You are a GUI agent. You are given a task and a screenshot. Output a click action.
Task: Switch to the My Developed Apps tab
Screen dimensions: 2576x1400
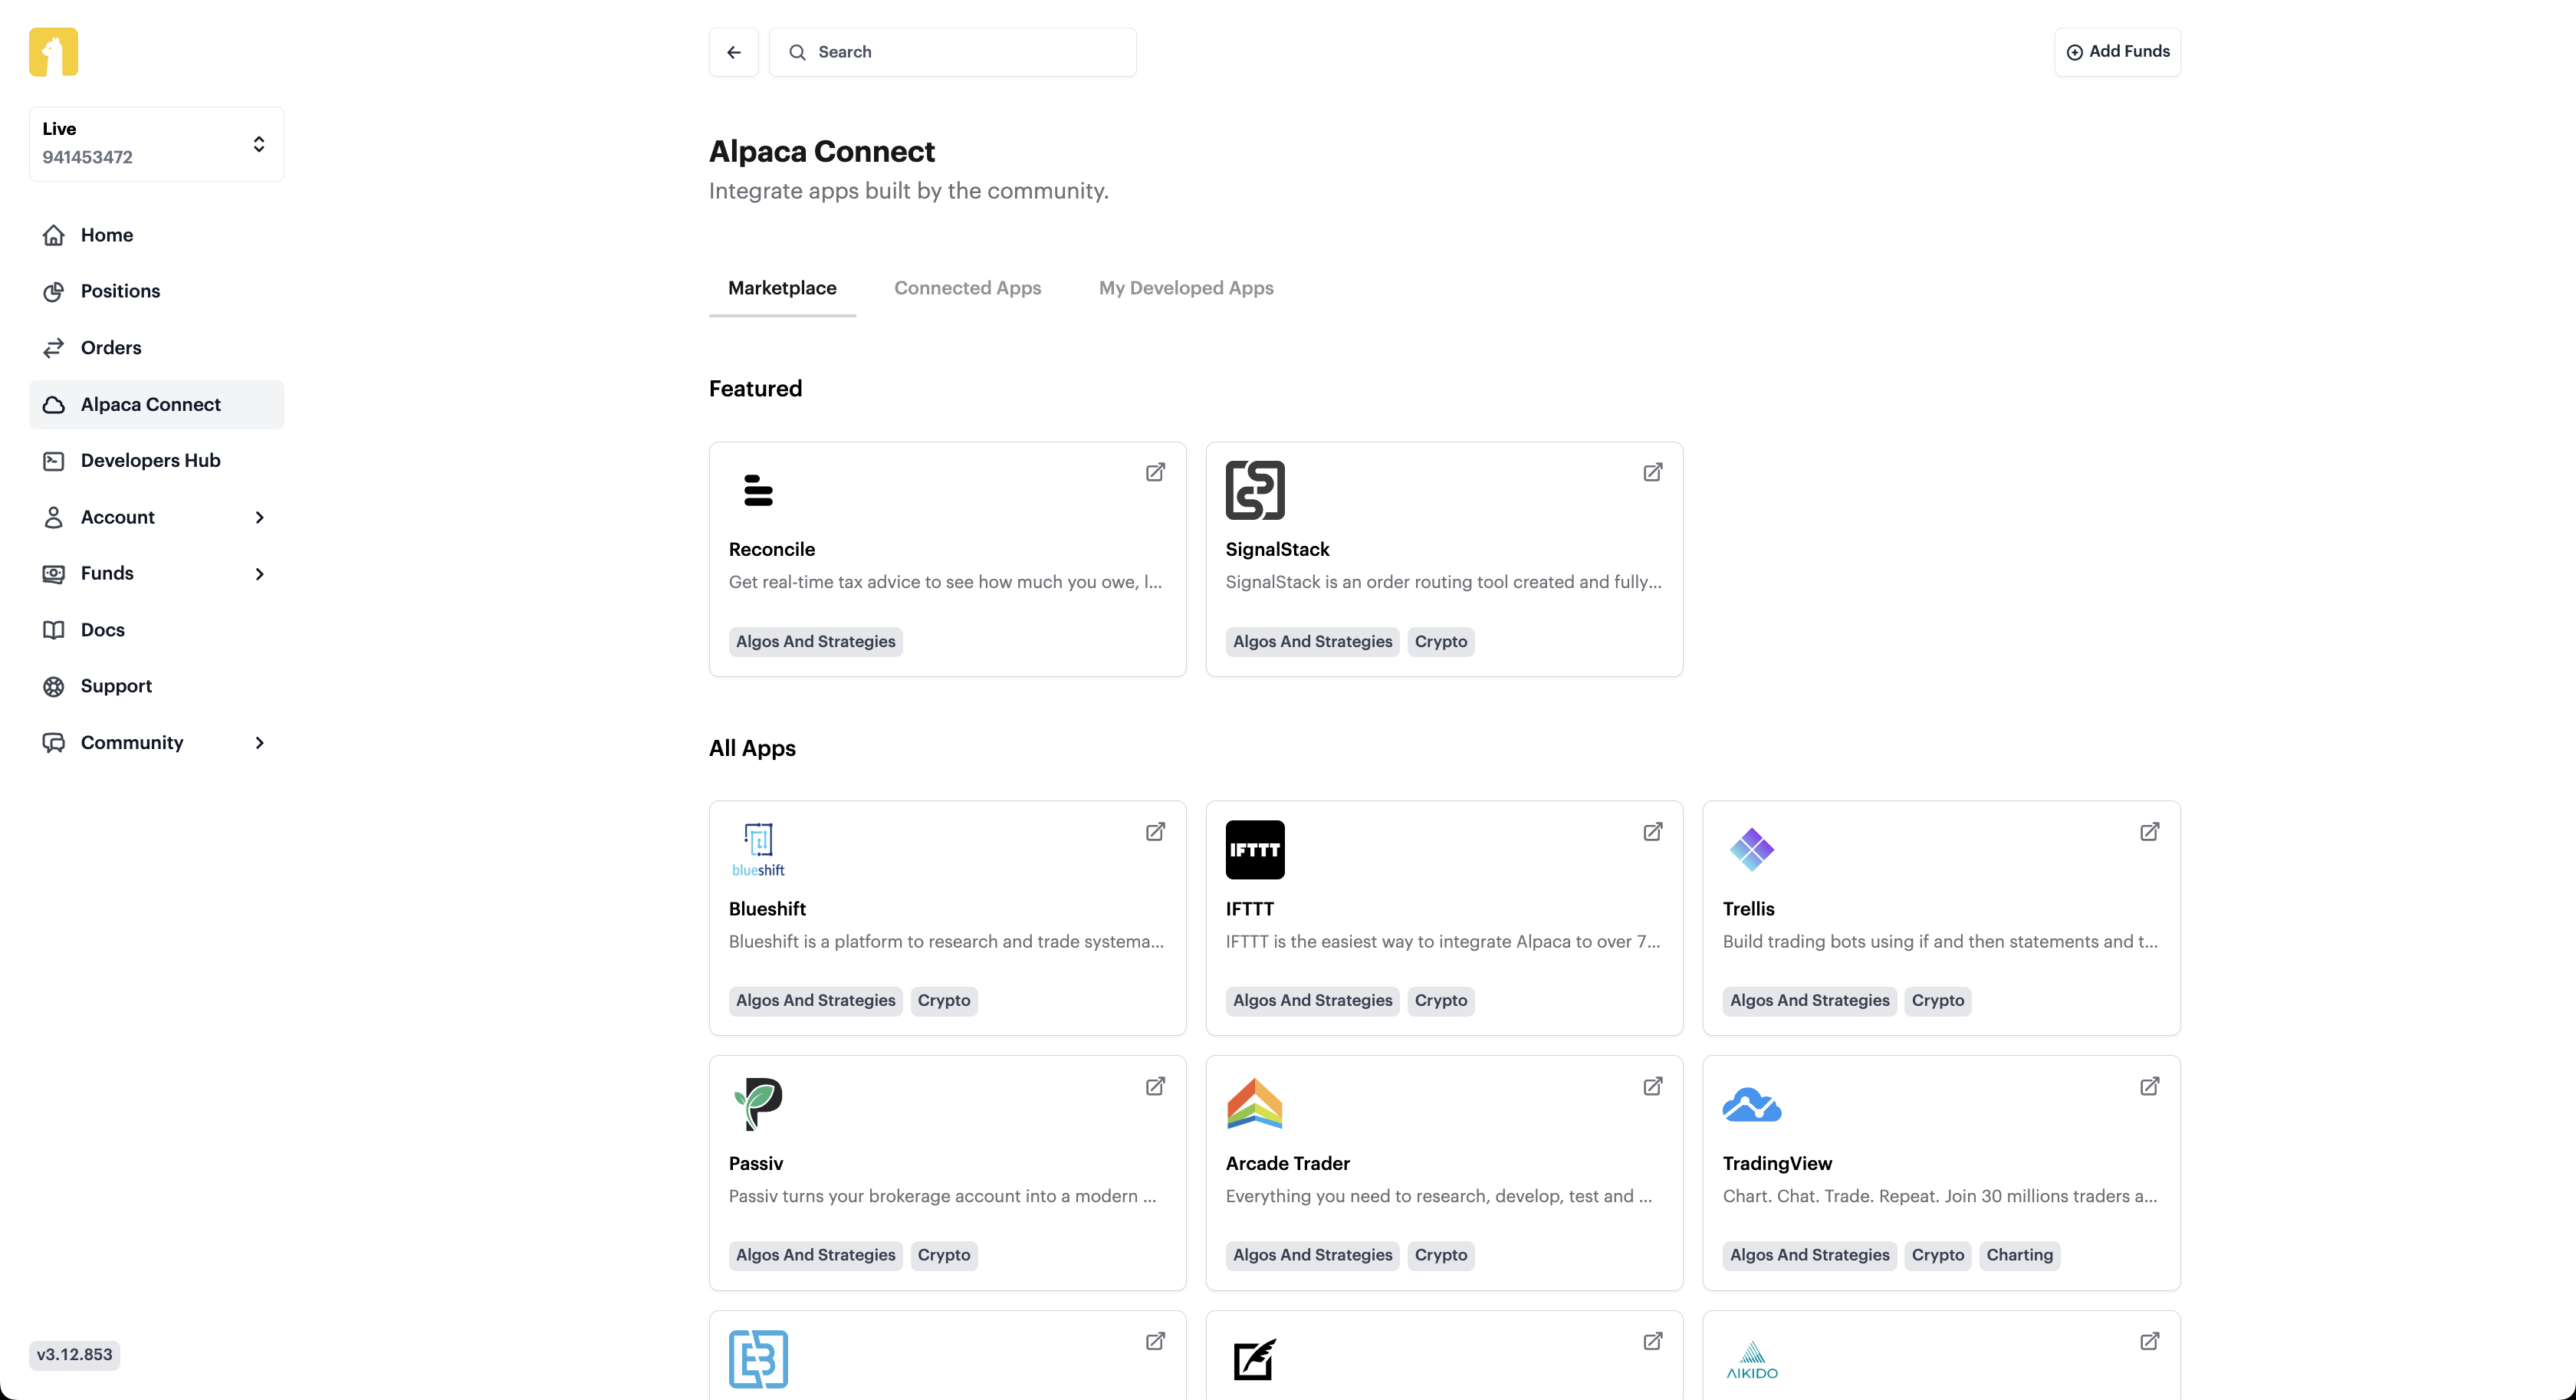point(1186,288)
